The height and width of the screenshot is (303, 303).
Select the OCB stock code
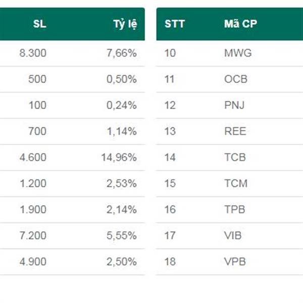coord(236,79)
